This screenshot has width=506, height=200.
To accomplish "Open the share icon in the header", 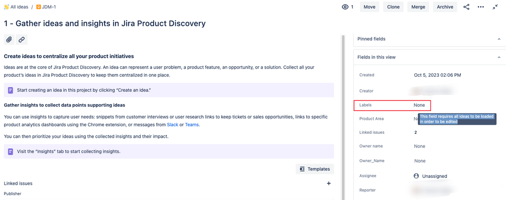I will 466,7.
